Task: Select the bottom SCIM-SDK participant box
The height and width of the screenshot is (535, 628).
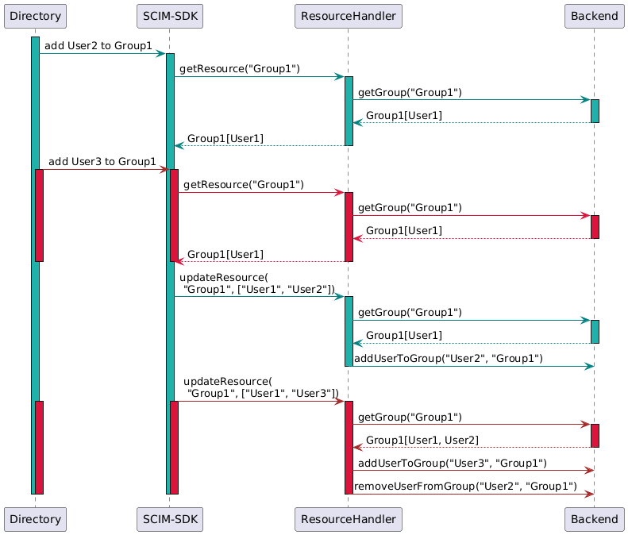Action: click(x=170, y=519)
